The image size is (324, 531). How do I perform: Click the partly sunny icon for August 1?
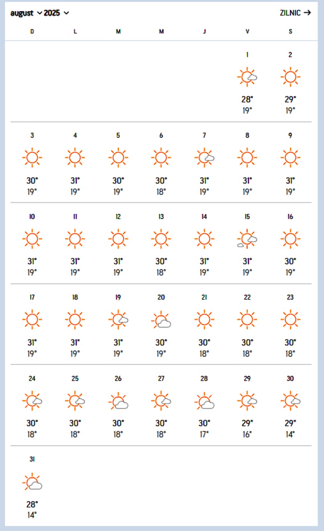(247, 77)
